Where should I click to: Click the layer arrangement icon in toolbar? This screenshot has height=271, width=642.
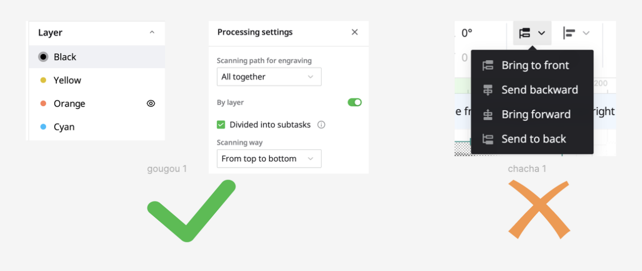pos(525,33)
